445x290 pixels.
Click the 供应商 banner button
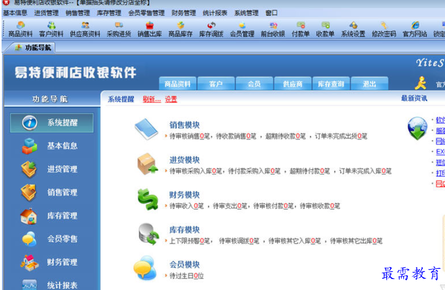pyautogui.click(x=293, y=84)
